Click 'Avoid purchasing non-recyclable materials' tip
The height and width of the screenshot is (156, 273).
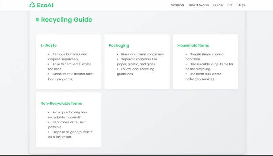68,115
